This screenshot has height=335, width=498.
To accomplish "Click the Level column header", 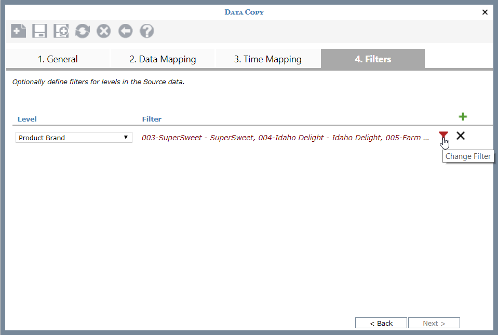I will click(27, 119).
